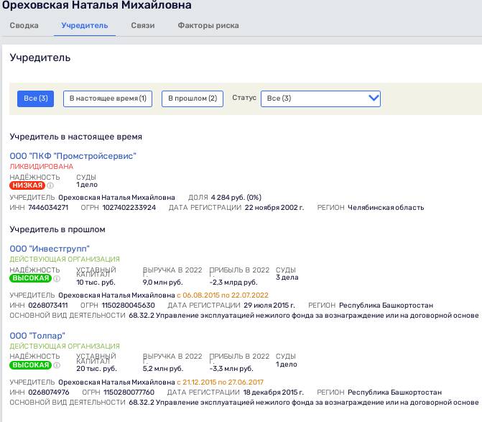Click the НИЗКАЯ reliability badge
482x422 pixels.
[x=27, y=185]
